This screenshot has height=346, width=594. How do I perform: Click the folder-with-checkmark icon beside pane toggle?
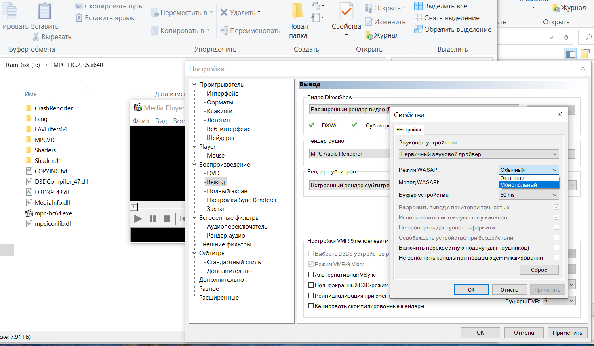[x=585, y=54]
